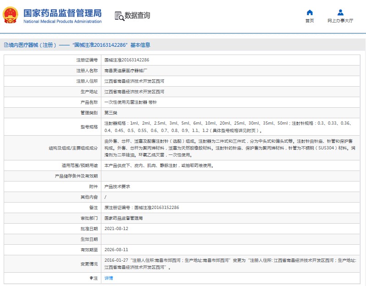Go to 首页 text label
The width and height of the screenshot is (366, 286).
pyautogui.click(x=310, y=21)
